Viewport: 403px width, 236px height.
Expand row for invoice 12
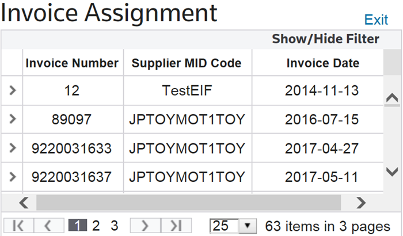[12, 90]
